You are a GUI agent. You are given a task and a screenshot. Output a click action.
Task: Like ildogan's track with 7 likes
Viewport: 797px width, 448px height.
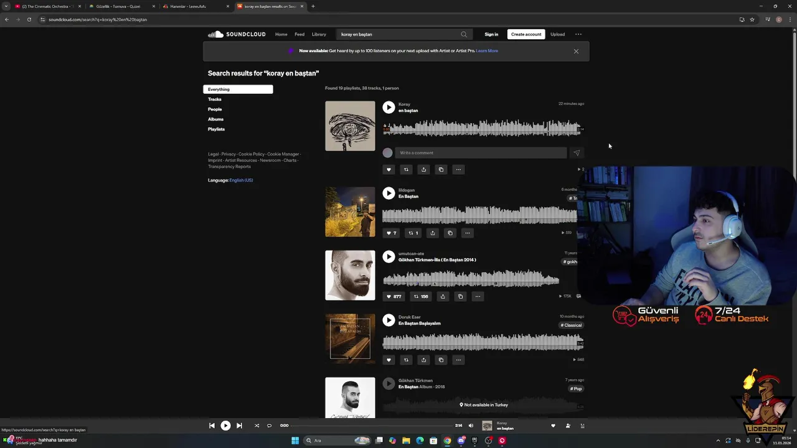tap(391, 233)
